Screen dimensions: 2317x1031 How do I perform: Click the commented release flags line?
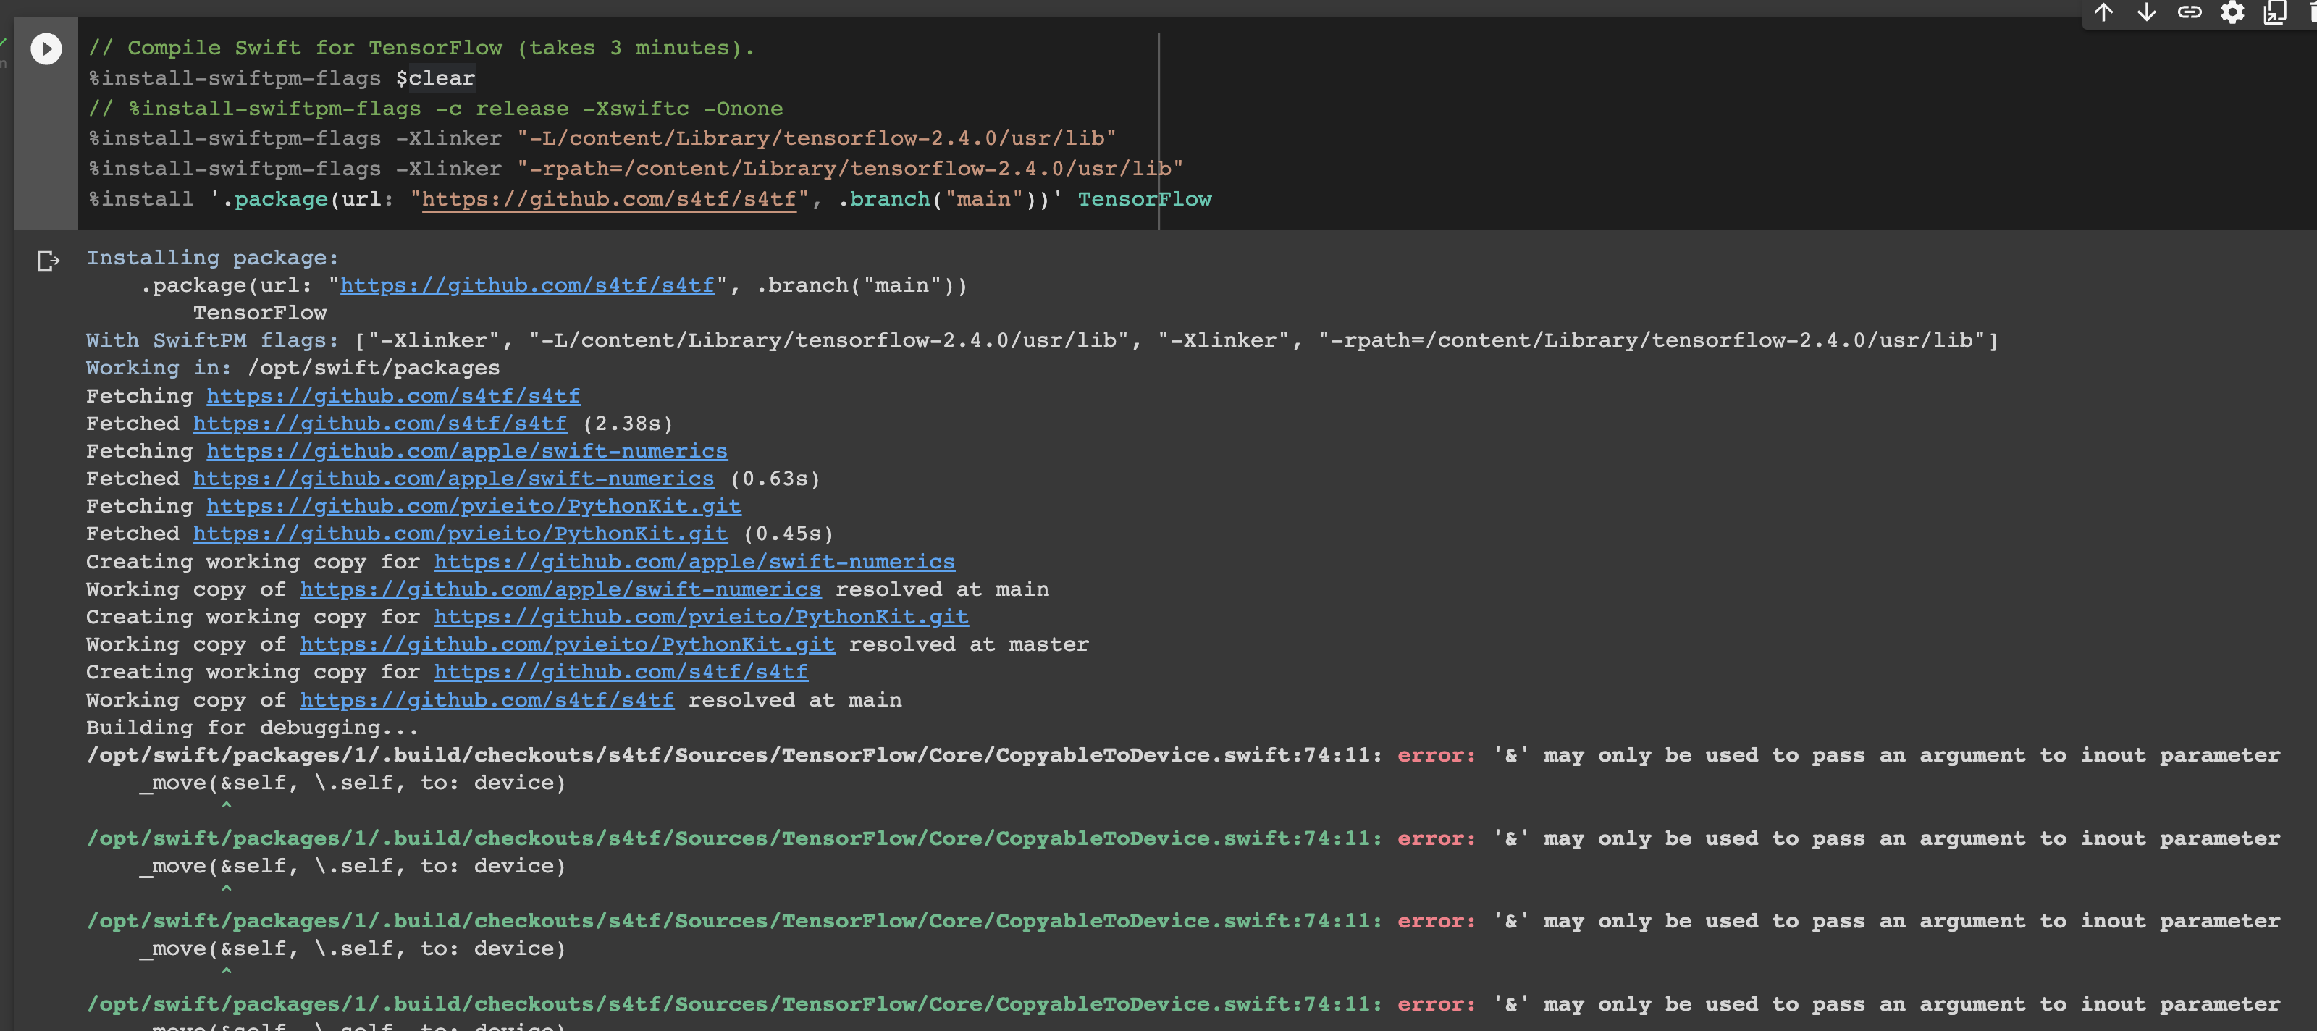(436, 108)
